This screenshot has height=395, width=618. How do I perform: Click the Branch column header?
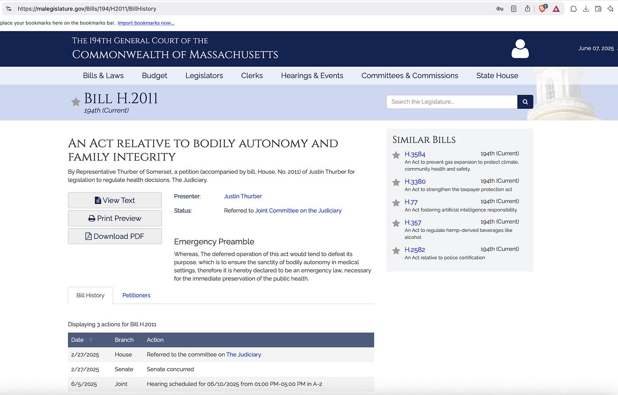[x=124, y=340]
